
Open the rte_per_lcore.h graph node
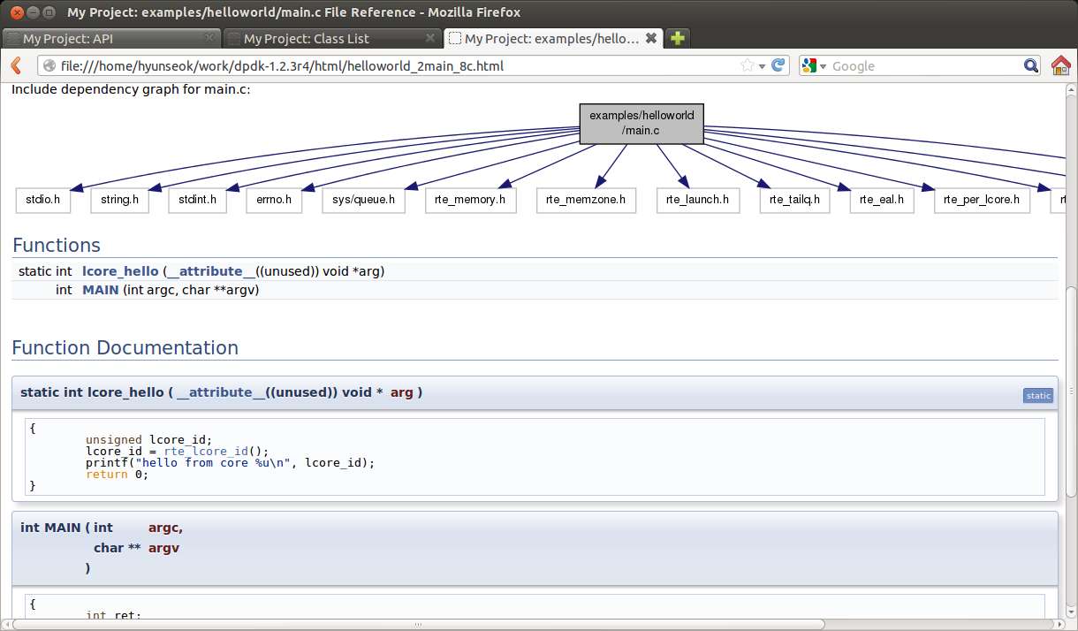click(x=982, y=200)
